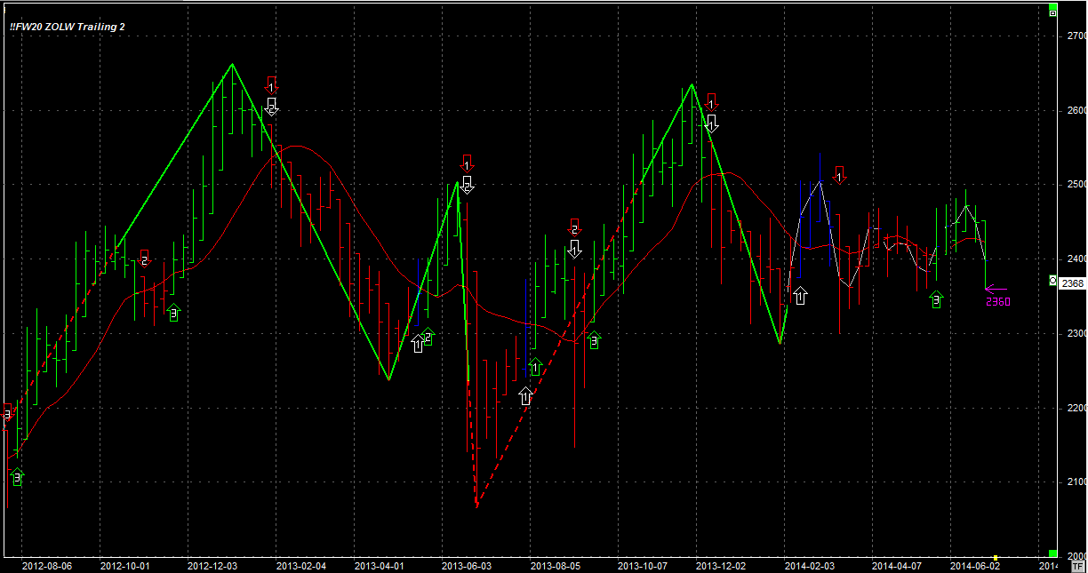This screenshot has width=1088, height=573.
Task: Select the red down arrow 1 near February 2014
Action: click(x=838, y=174)
